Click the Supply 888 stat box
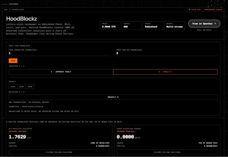228x157 pixels. [x=131, y=25]
